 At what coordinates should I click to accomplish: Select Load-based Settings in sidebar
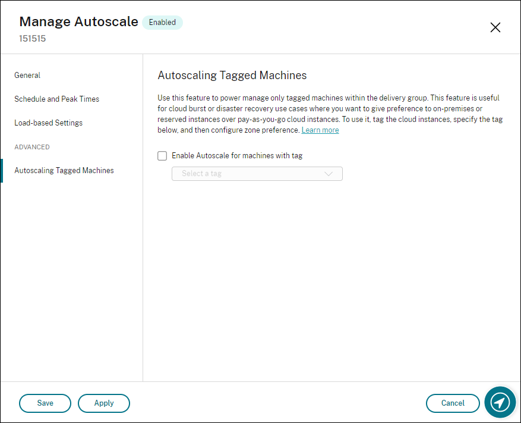click(x=48, y=123)
